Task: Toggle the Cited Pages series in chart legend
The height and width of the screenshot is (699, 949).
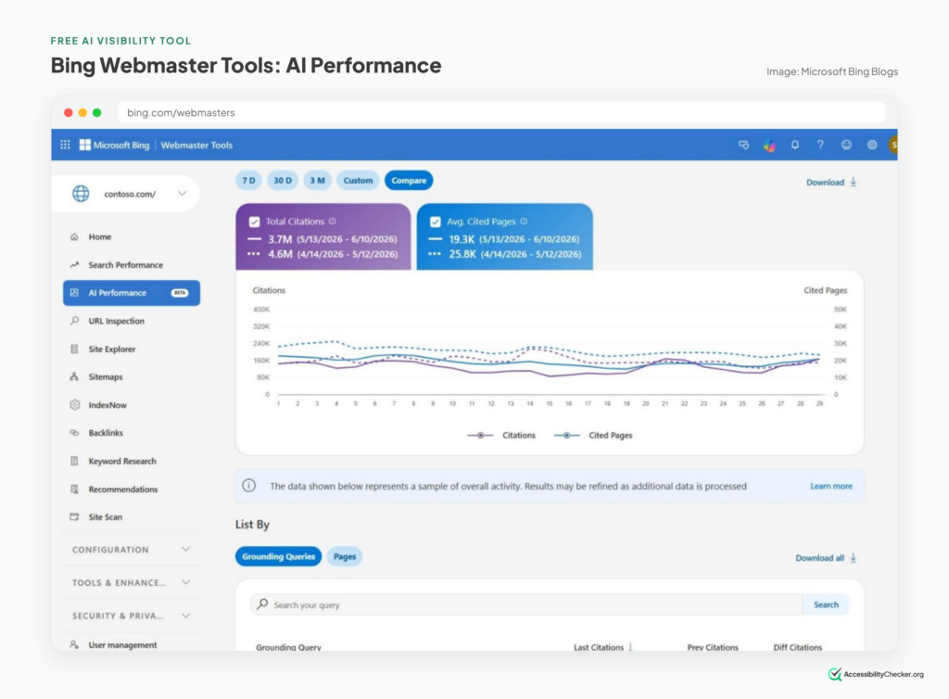Action: [x=593, y=435]
